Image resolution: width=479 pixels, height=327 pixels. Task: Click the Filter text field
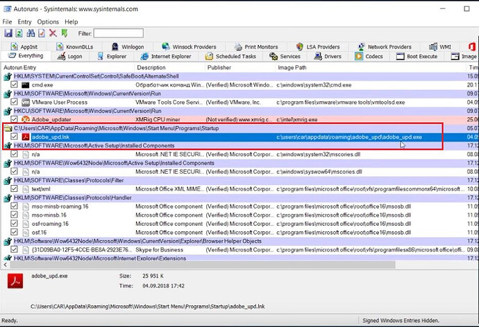point(119,33)
